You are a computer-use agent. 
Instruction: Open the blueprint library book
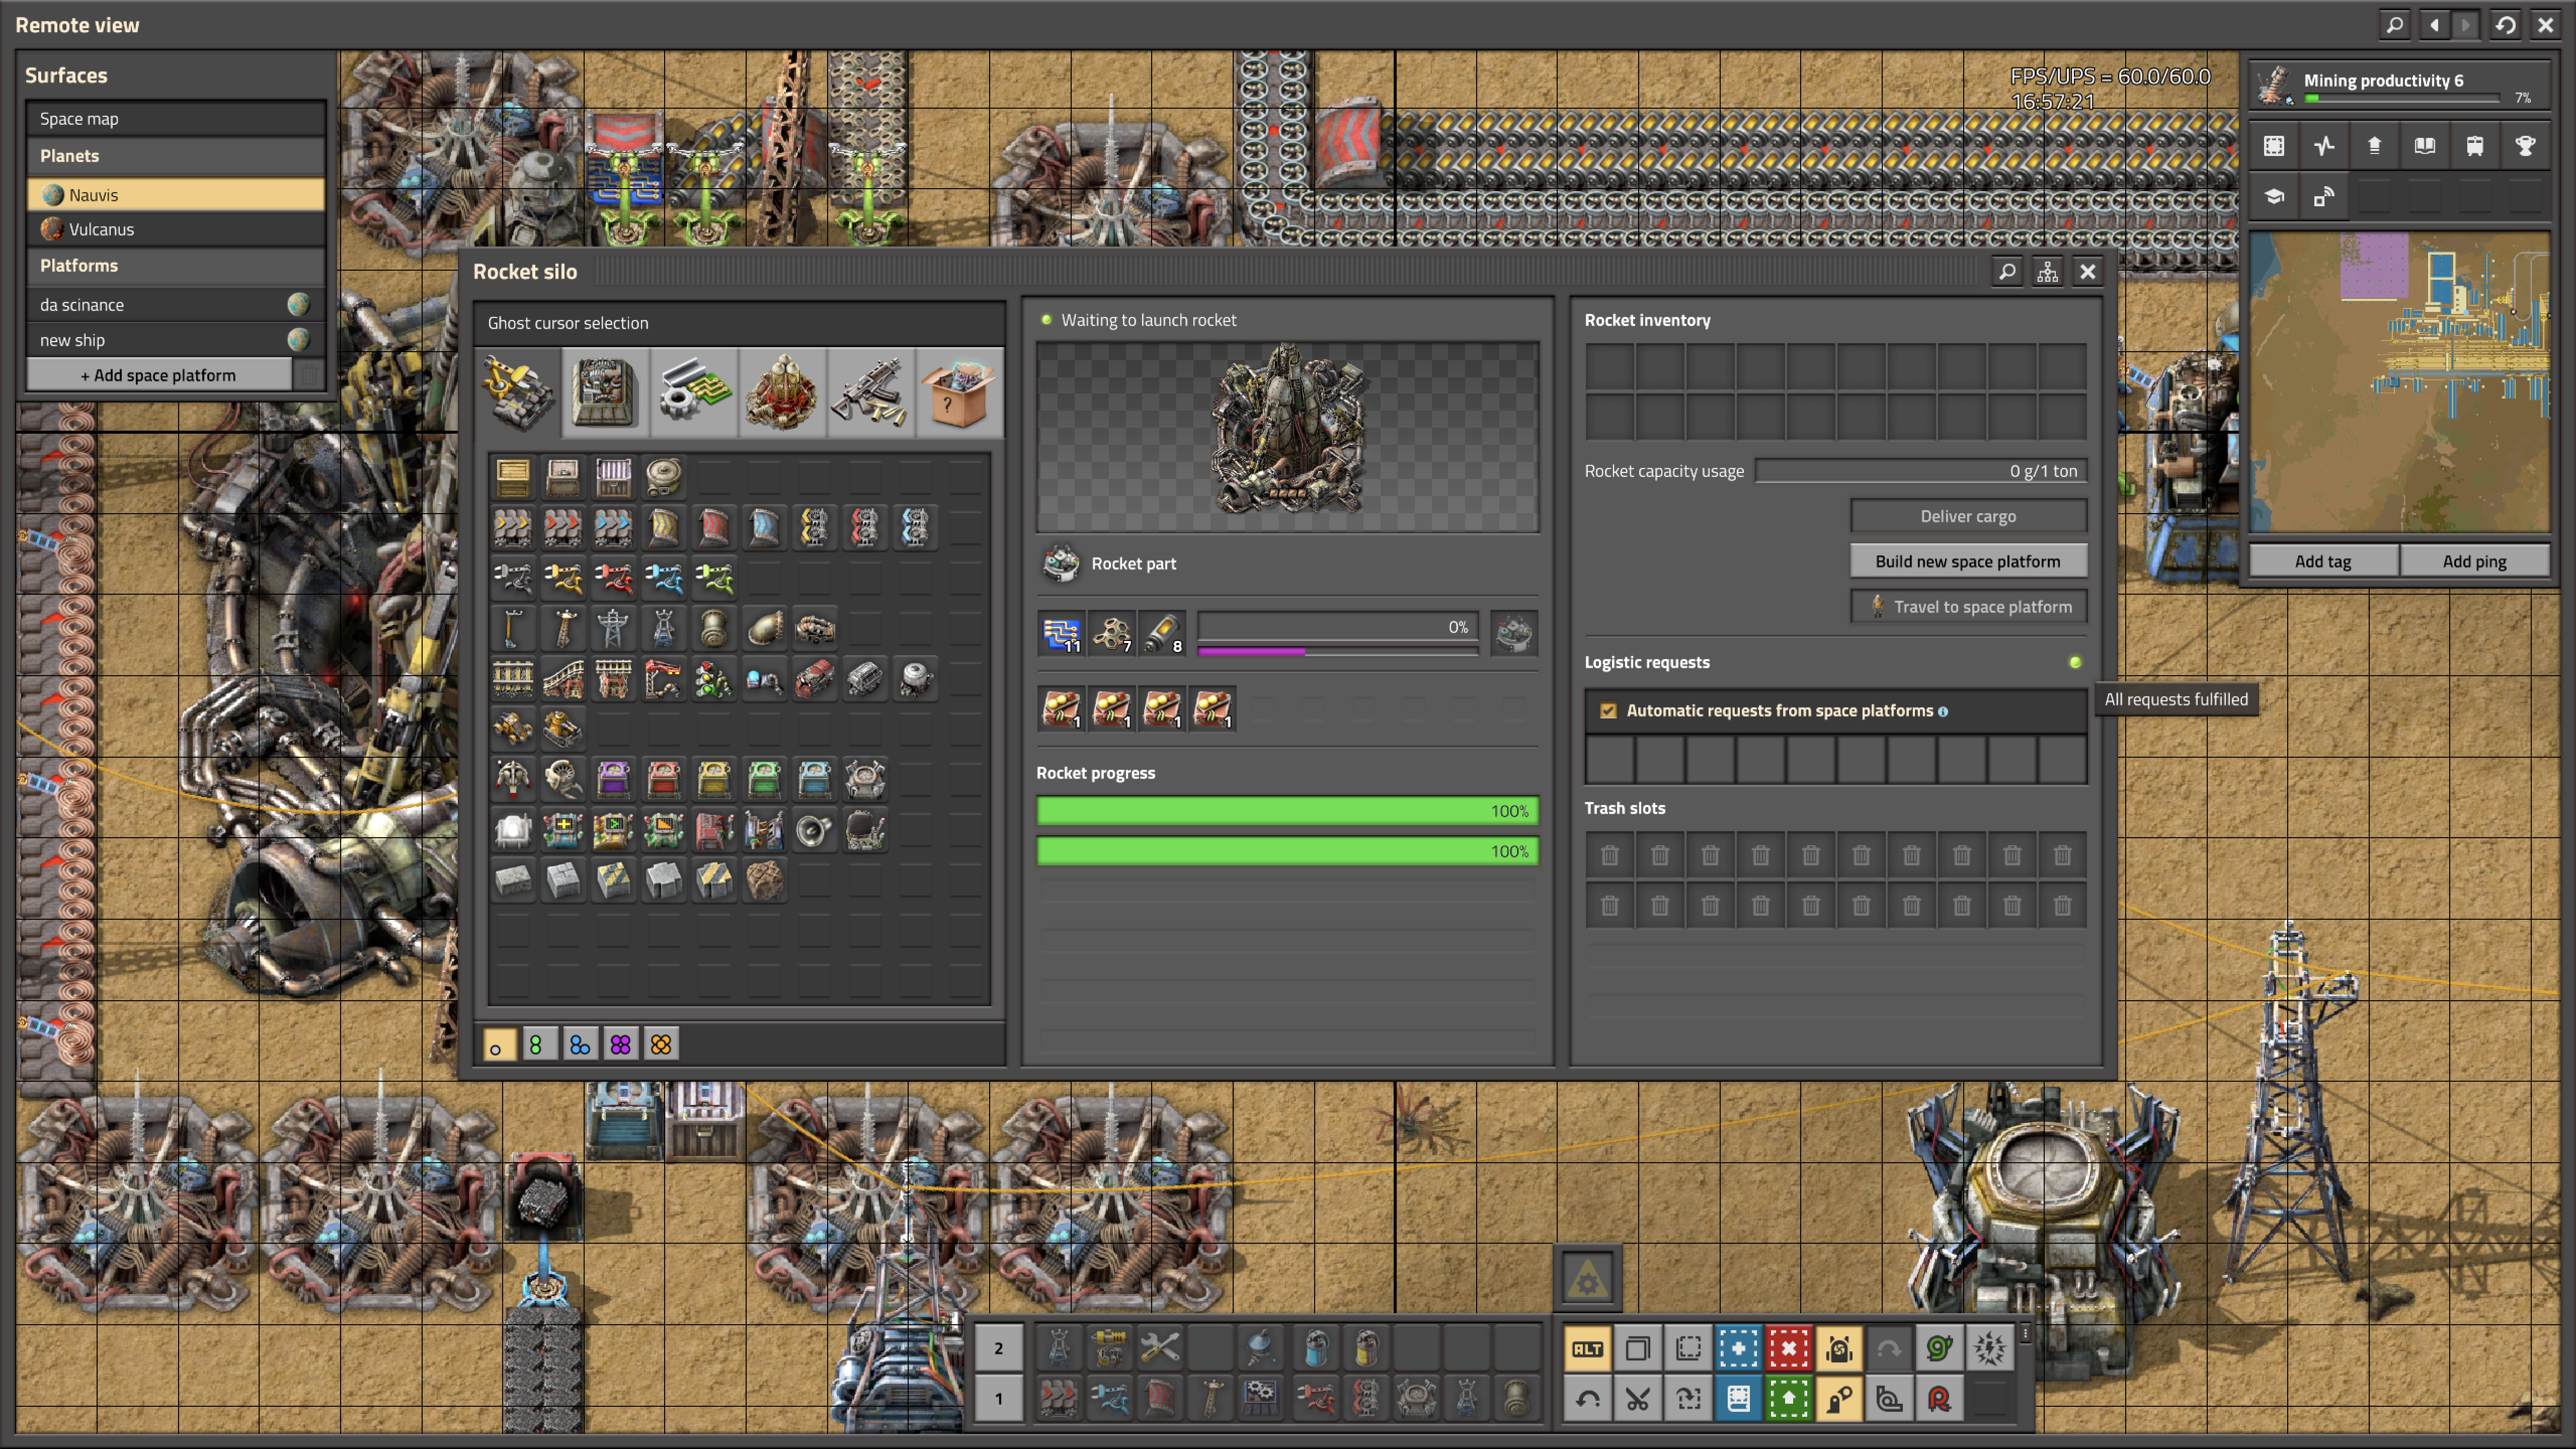click(1739, 1398)
